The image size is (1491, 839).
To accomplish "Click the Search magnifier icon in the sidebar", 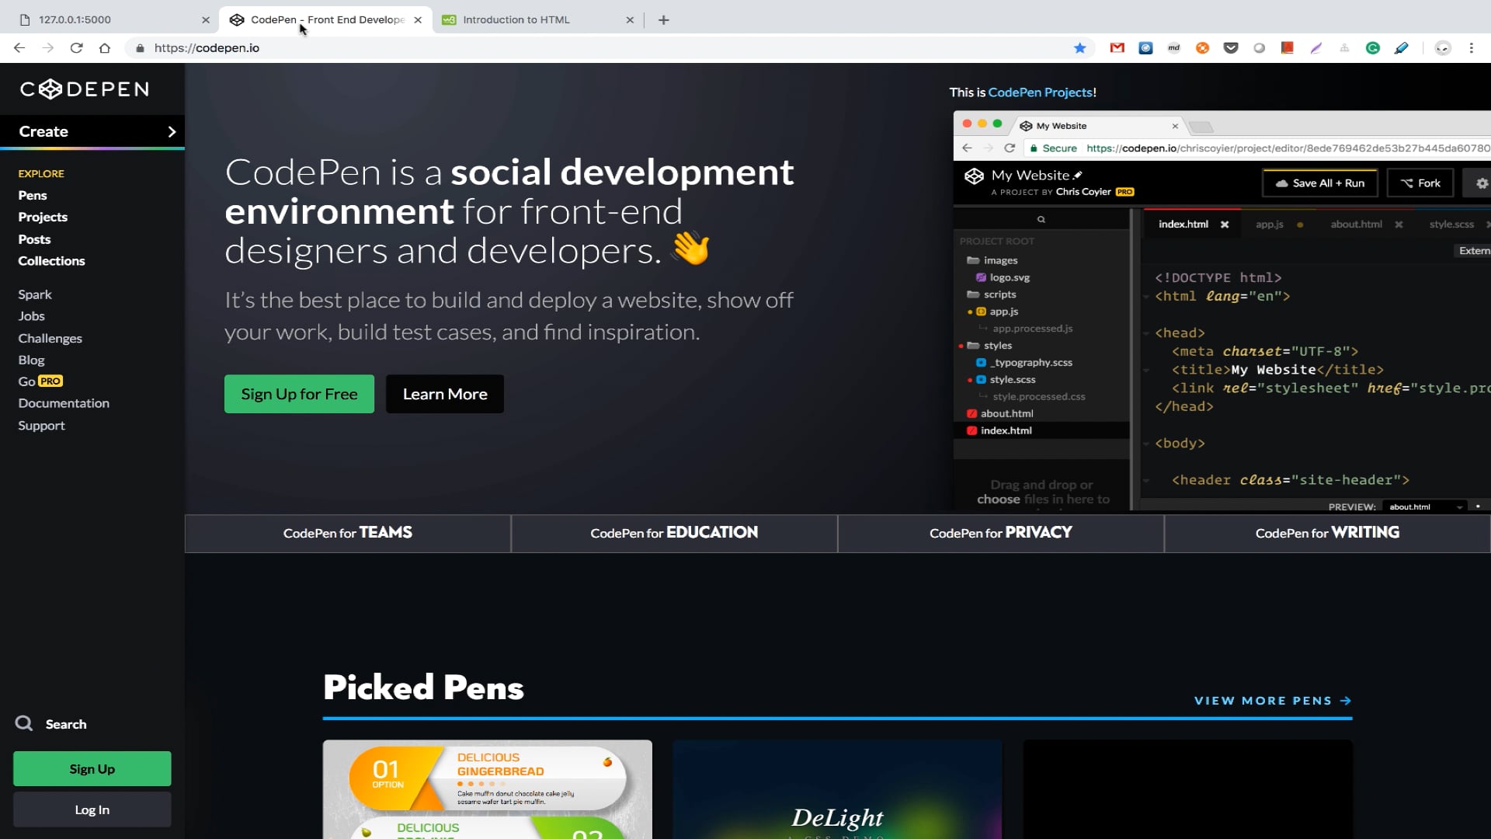I will (x=24, y=723).
